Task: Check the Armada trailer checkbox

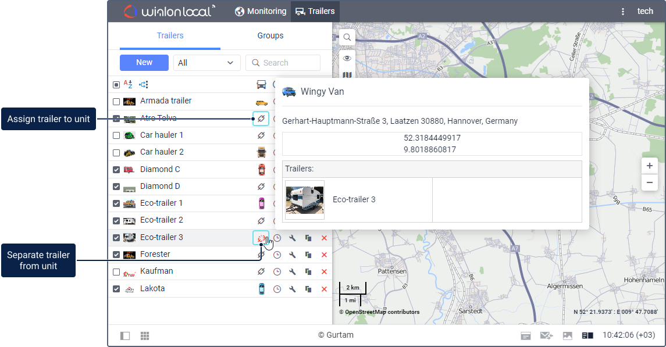Action: point(116,102)
